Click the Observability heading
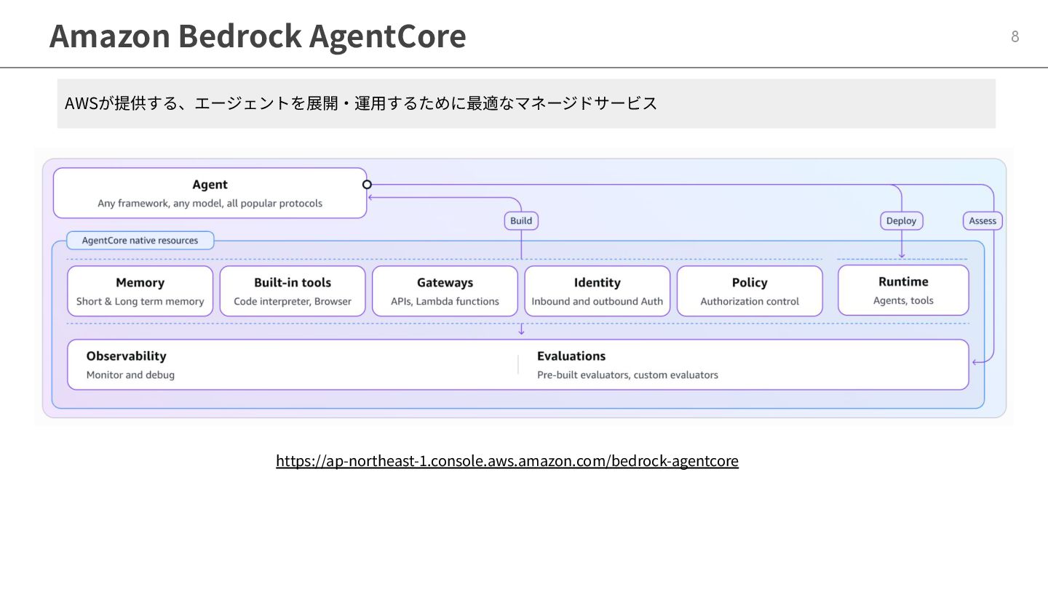 [127, 356]
